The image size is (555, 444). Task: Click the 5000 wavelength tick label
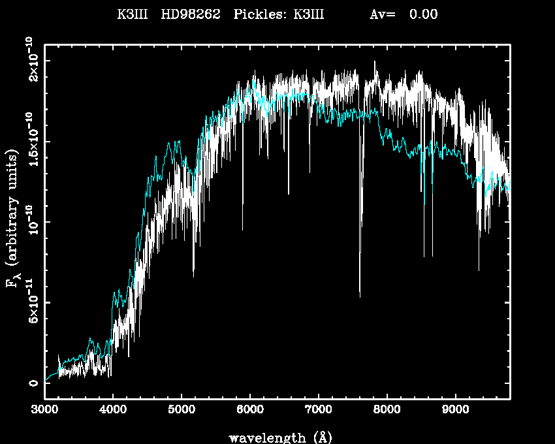[182, 411]
